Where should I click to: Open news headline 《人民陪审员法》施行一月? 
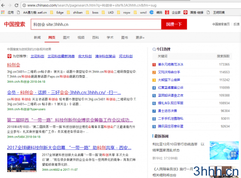(x=173, y=172)
